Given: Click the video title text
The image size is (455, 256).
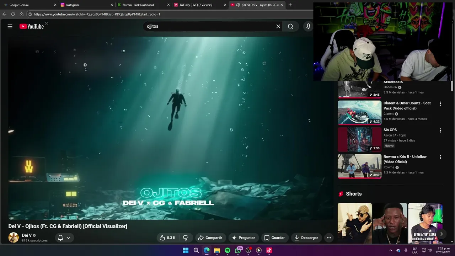Looking at the screenshot, I should (68, 226).
